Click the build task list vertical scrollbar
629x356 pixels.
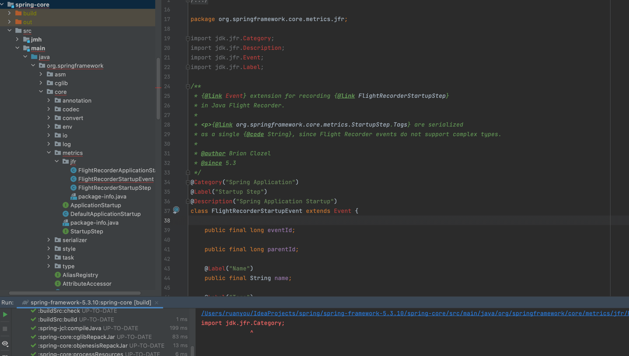coord(192,350)
